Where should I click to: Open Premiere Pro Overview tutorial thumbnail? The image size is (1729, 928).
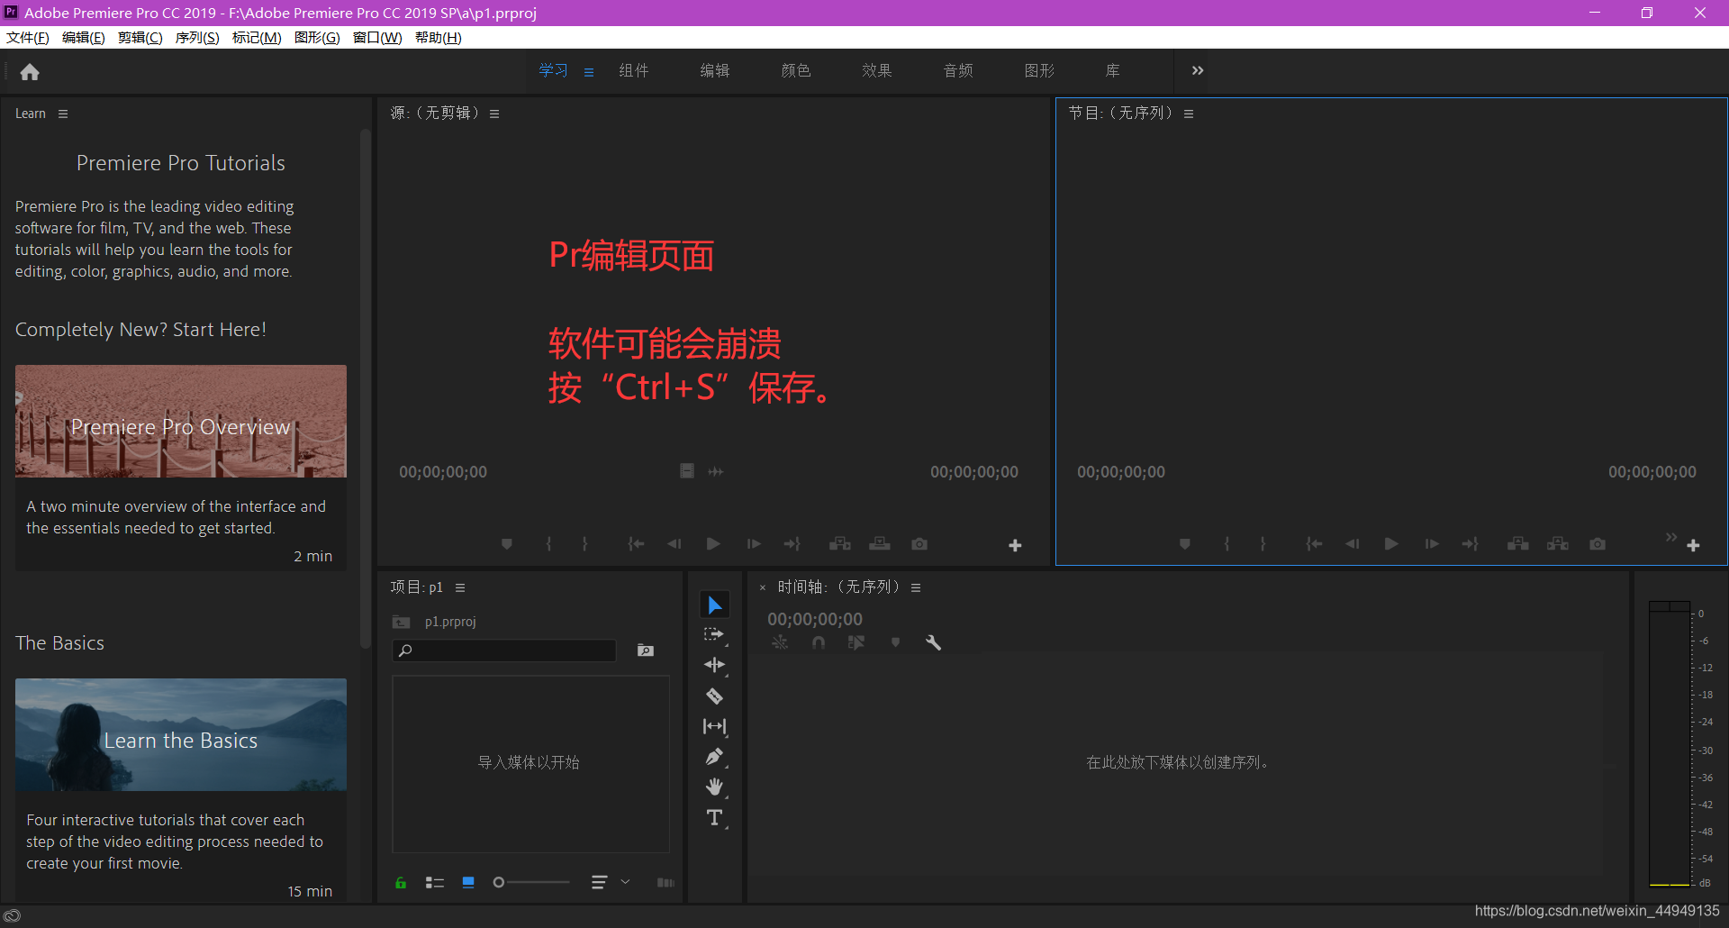point(181,421)
